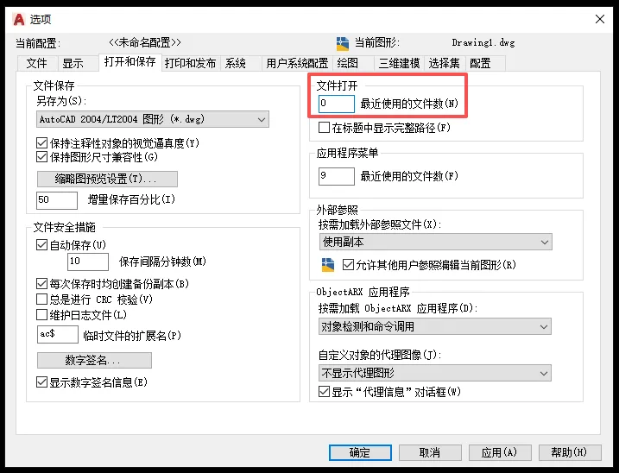The height and width of the screenshot is (473, 619).
Task: Enable 在标题中显示完整路径 checkbox
Action: point(324,128)
